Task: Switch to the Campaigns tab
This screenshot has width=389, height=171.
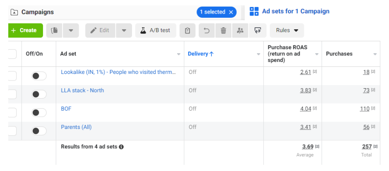Action: [37, 12]
